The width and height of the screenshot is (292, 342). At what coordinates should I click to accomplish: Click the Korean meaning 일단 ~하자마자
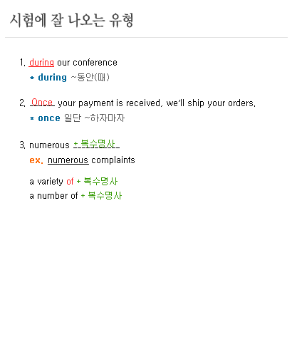94,118
